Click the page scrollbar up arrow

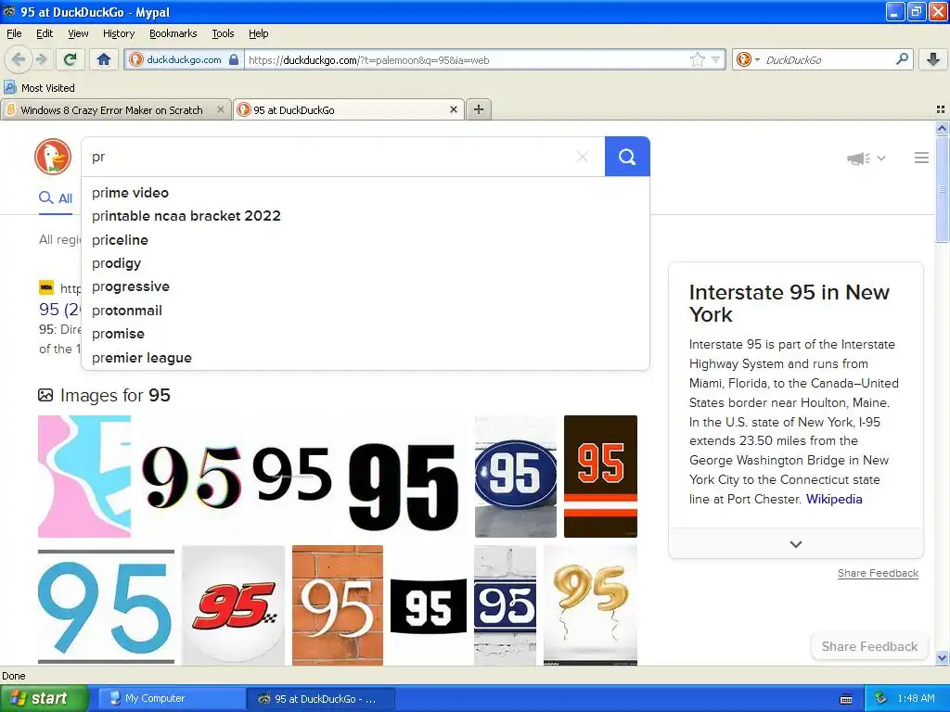click(x=942, y=128)
